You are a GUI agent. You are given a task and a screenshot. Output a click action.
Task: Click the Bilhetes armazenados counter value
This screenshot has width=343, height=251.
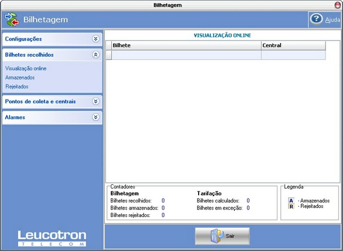pos(163,208)
